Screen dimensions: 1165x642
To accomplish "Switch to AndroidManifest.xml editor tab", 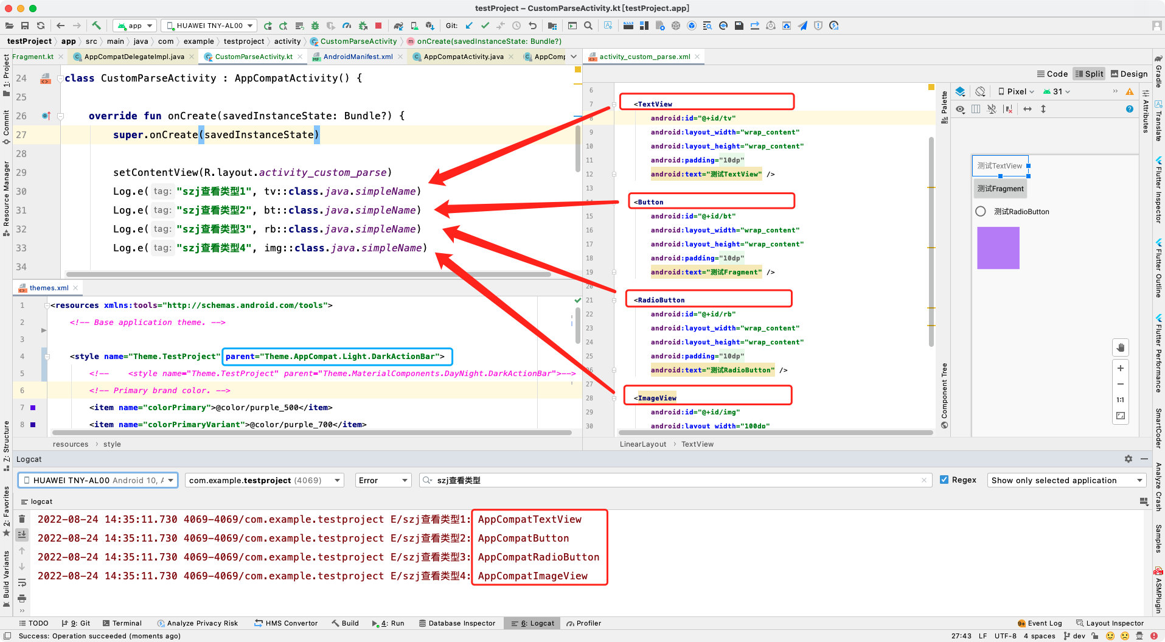I will coord(358,57).
